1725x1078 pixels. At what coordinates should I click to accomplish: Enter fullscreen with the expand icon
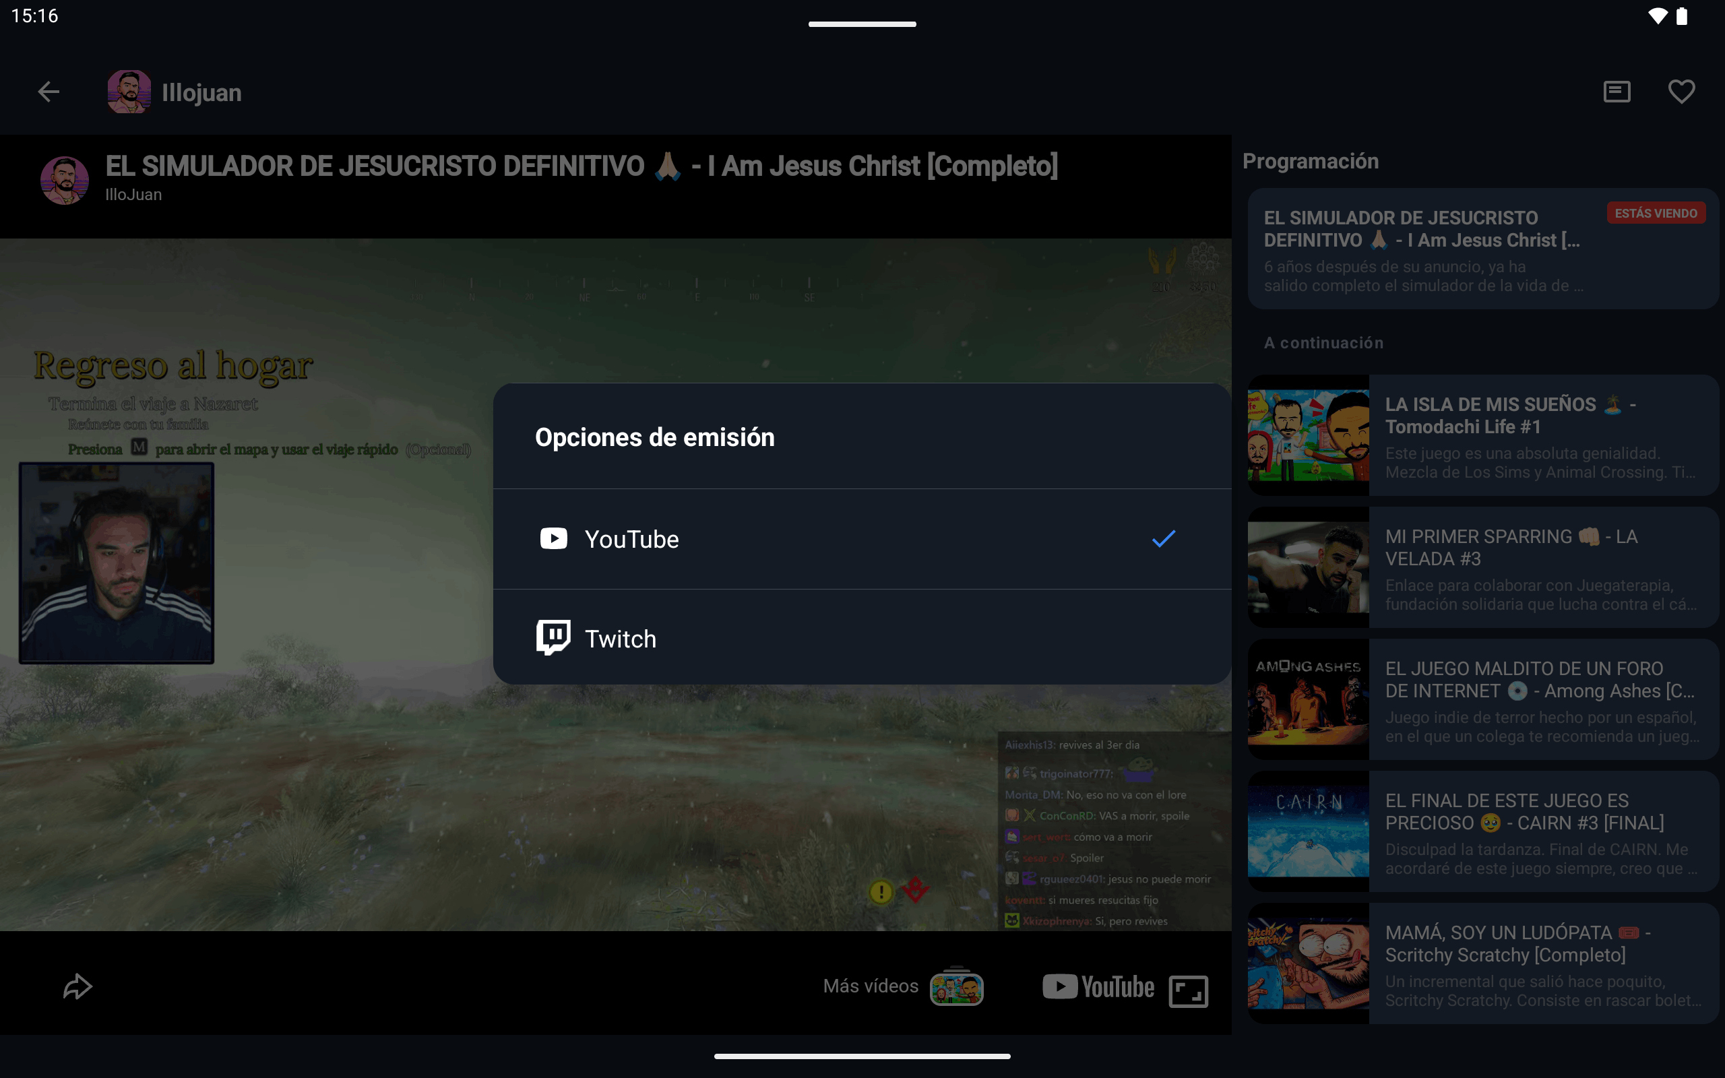pos(1188,991)
